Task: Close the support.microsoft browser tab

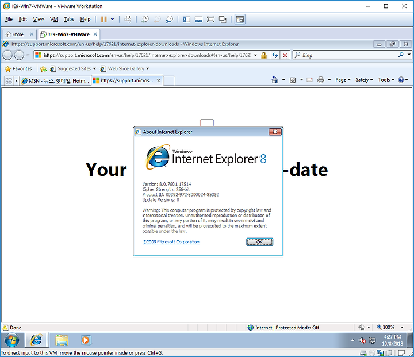Action: 159,80
